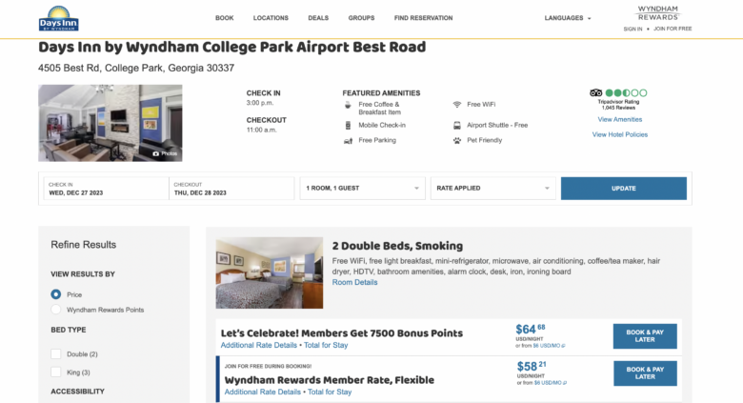The height and width of the screenshot is (403, 743).
Task: Click the Tripadvisor owl icon
Action: [x=595, y=93]
